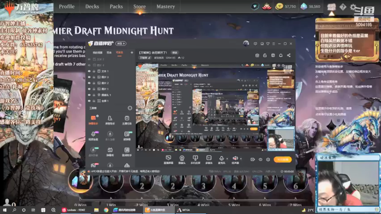Image resolution: width=381 pixels, height=214 pixels.
Task: Hide the 全屏 1 layer
Action: click(89, 101)
